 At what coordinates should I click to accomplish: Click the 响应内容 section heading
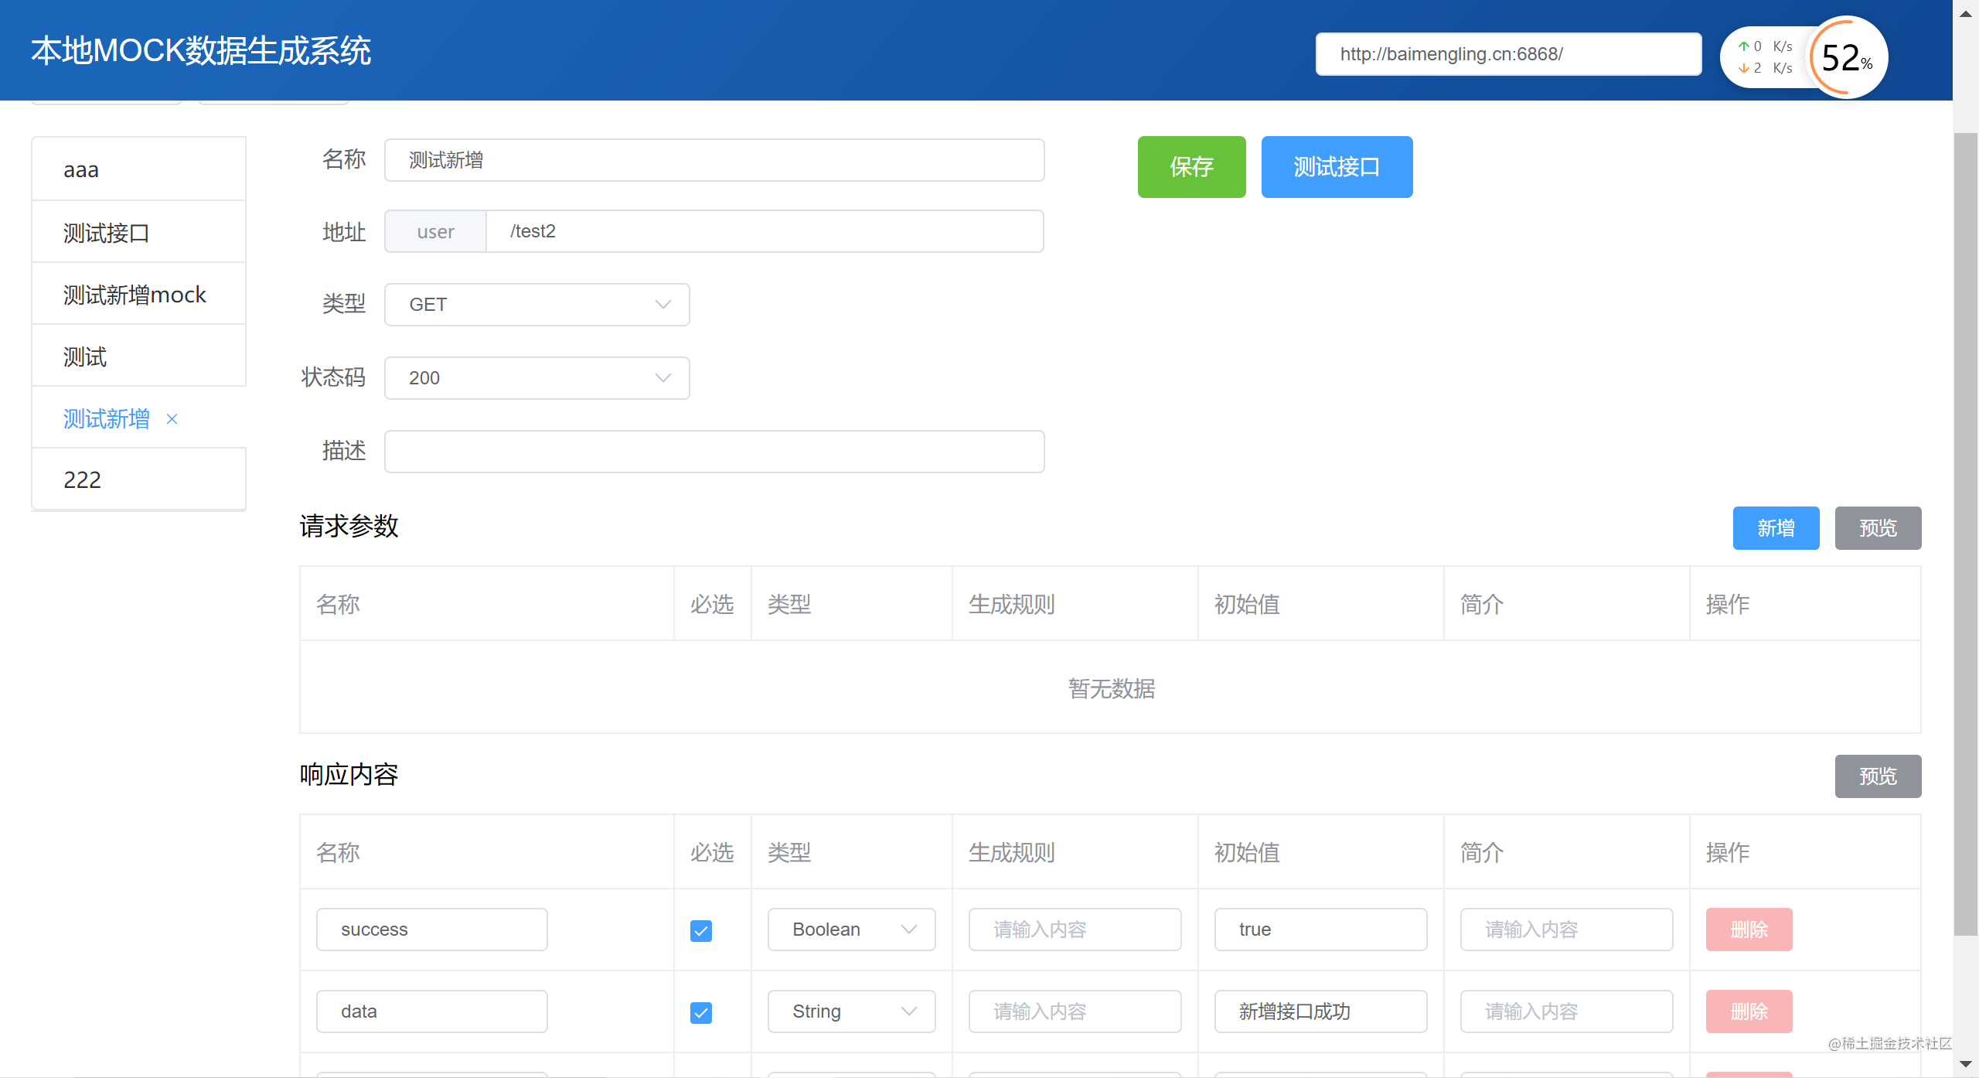click(x=349, y=775)
